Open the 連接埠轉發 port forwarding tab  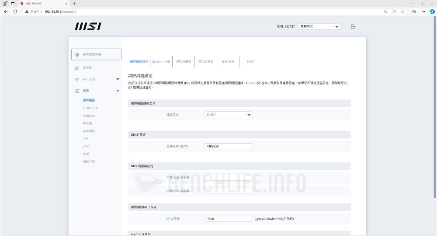[x=206, y=62]
